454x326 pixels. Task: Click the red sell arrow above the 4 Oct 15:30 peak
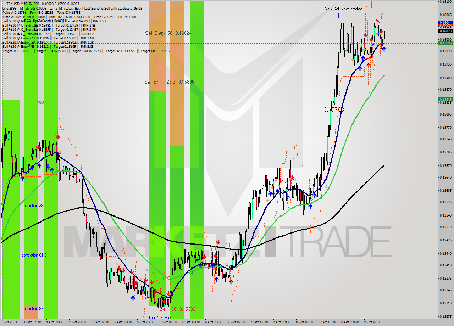tap(57, 137)
